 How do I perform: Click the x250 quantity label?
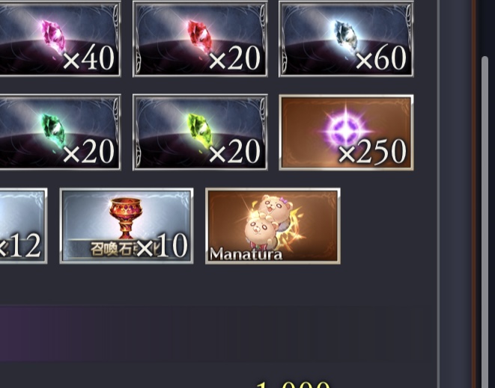pyautogui.click(x=372, y=152)
